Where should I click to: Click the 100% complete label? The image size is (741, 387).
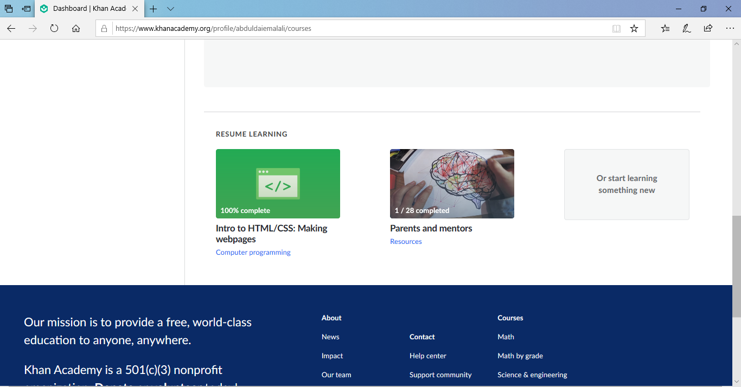coord(245,210)
